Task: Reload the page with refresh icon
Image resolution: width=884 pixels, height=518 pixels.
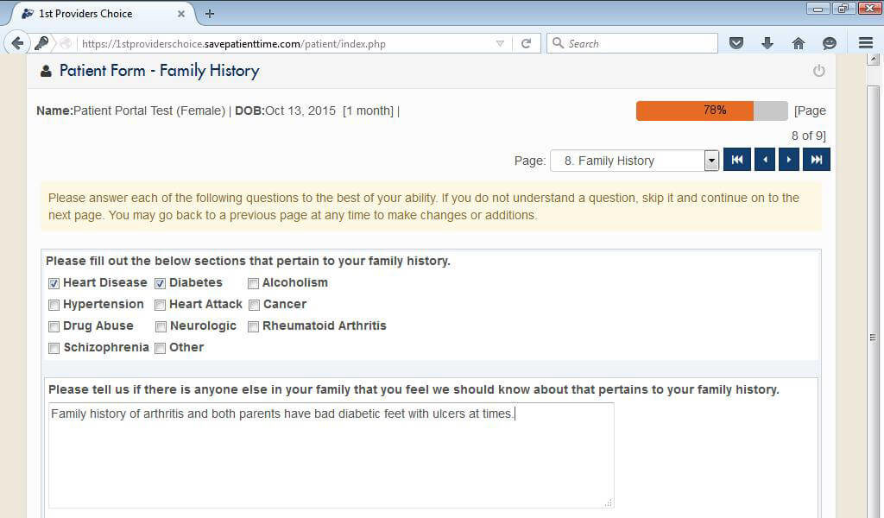Action: pyautogui.click(x=526, y=43)
